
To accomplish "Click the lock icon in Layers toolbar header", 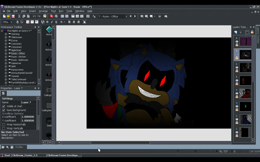I will [252, 32].
